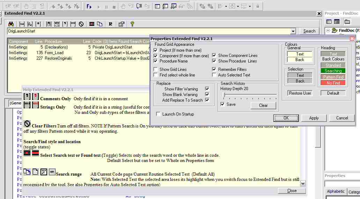
Task: Click the Clear search history button
Action: coord(263,105)
